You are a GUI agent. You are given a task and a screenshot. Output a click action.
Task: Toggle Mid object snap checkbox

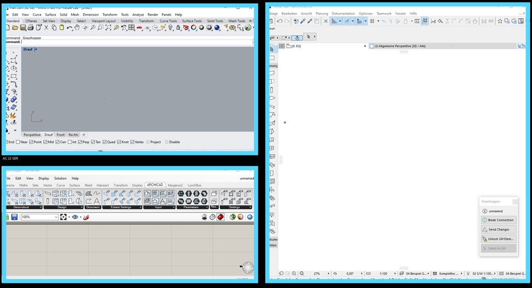tap(45, 142)
